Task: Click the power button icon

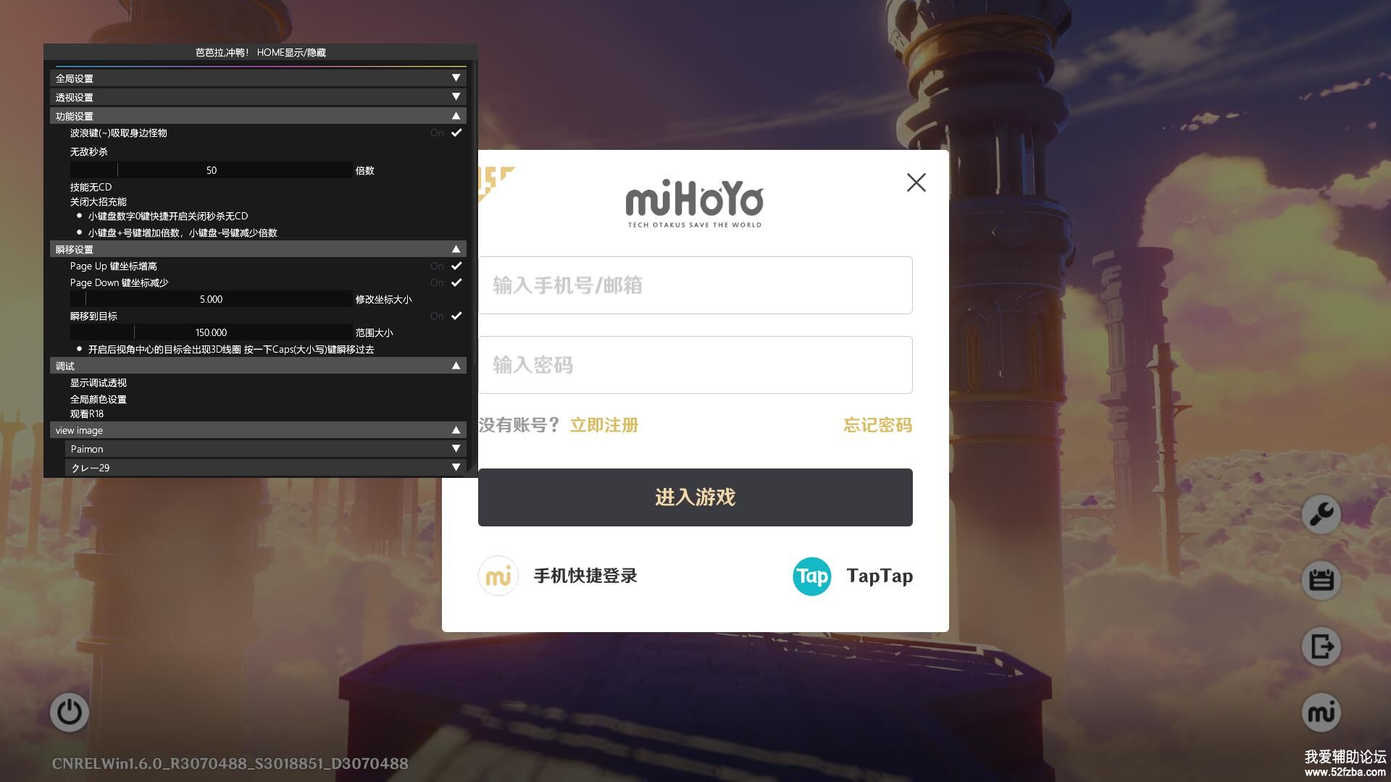Action: (70, 712)
